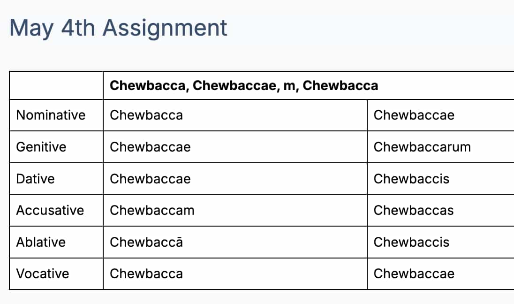
Task: Select the singular dative Chewbaccae cell
Action: [235, 179]
